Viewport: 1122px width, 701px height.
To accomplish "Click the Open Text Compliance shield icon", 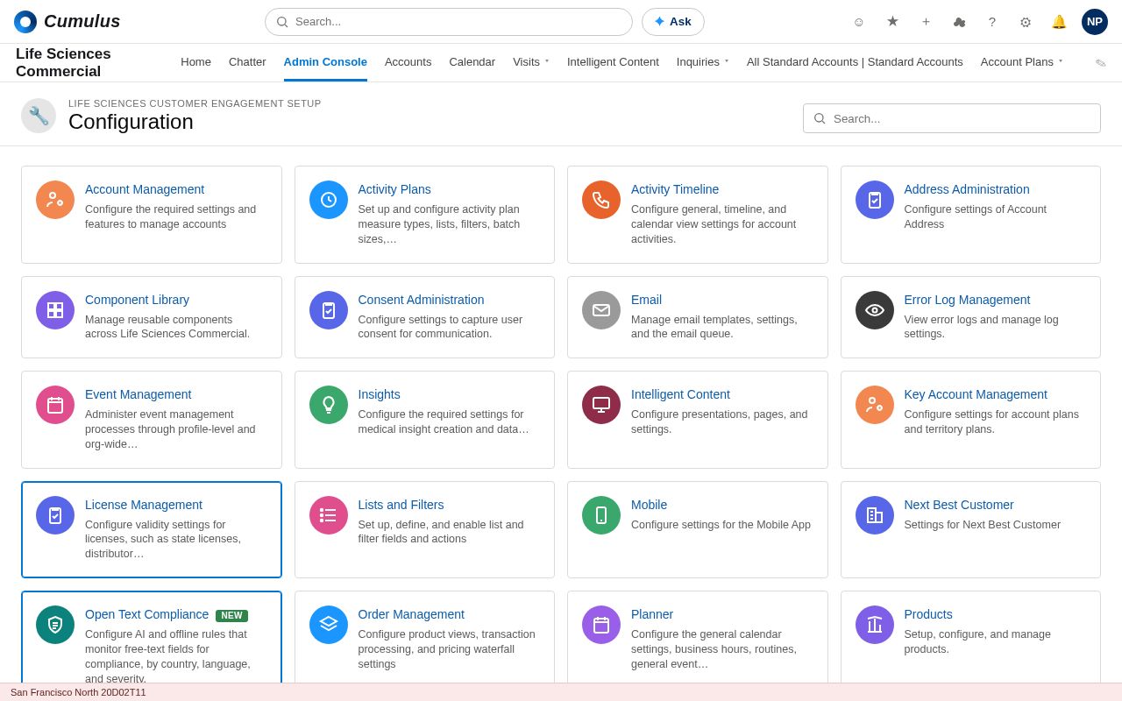I will tap(55, 625).
